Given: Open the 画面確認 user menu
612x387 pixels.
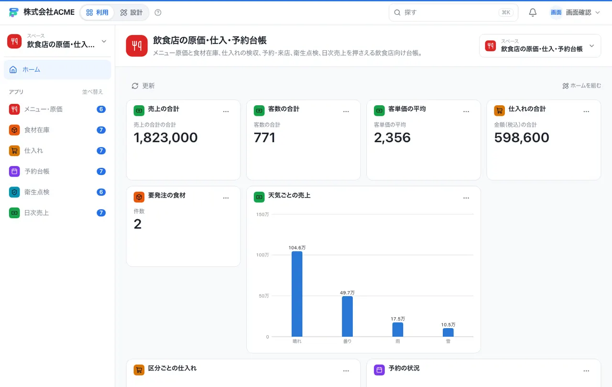Looking at the screenshot, I should point(575,12).
